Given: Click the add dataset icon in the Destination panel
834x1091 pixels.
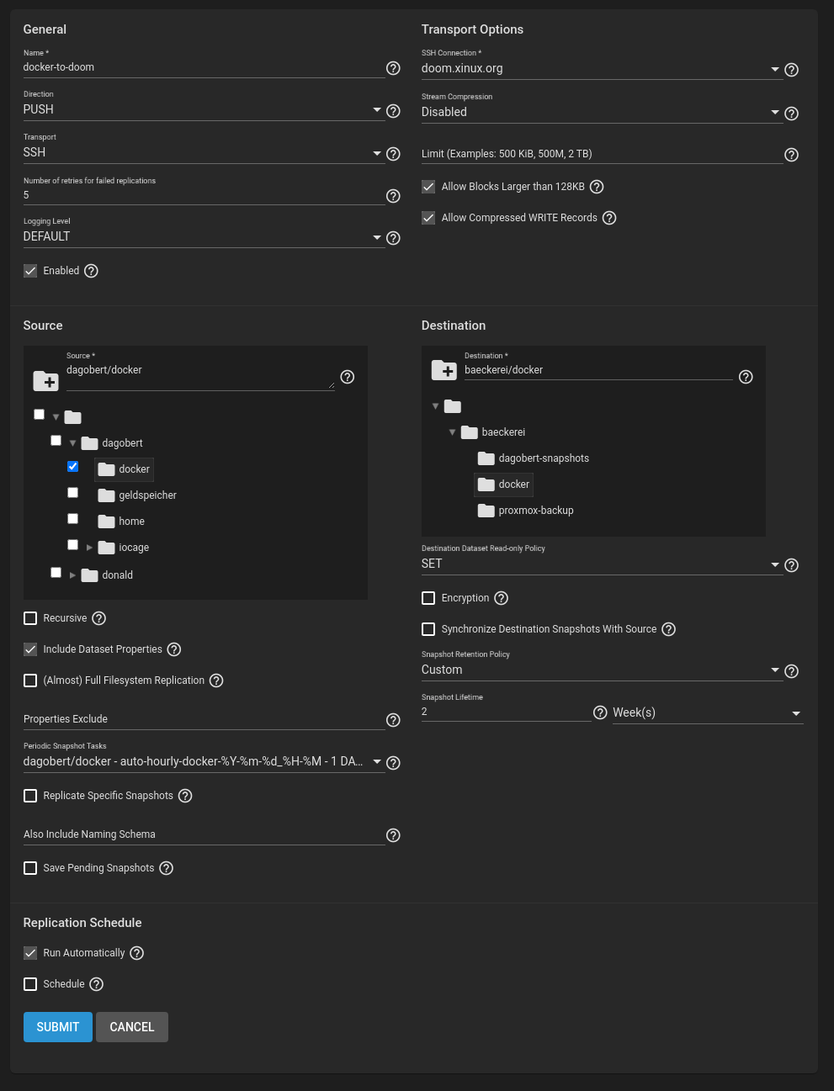Looking at the screenshot, I should pos(444,370).
